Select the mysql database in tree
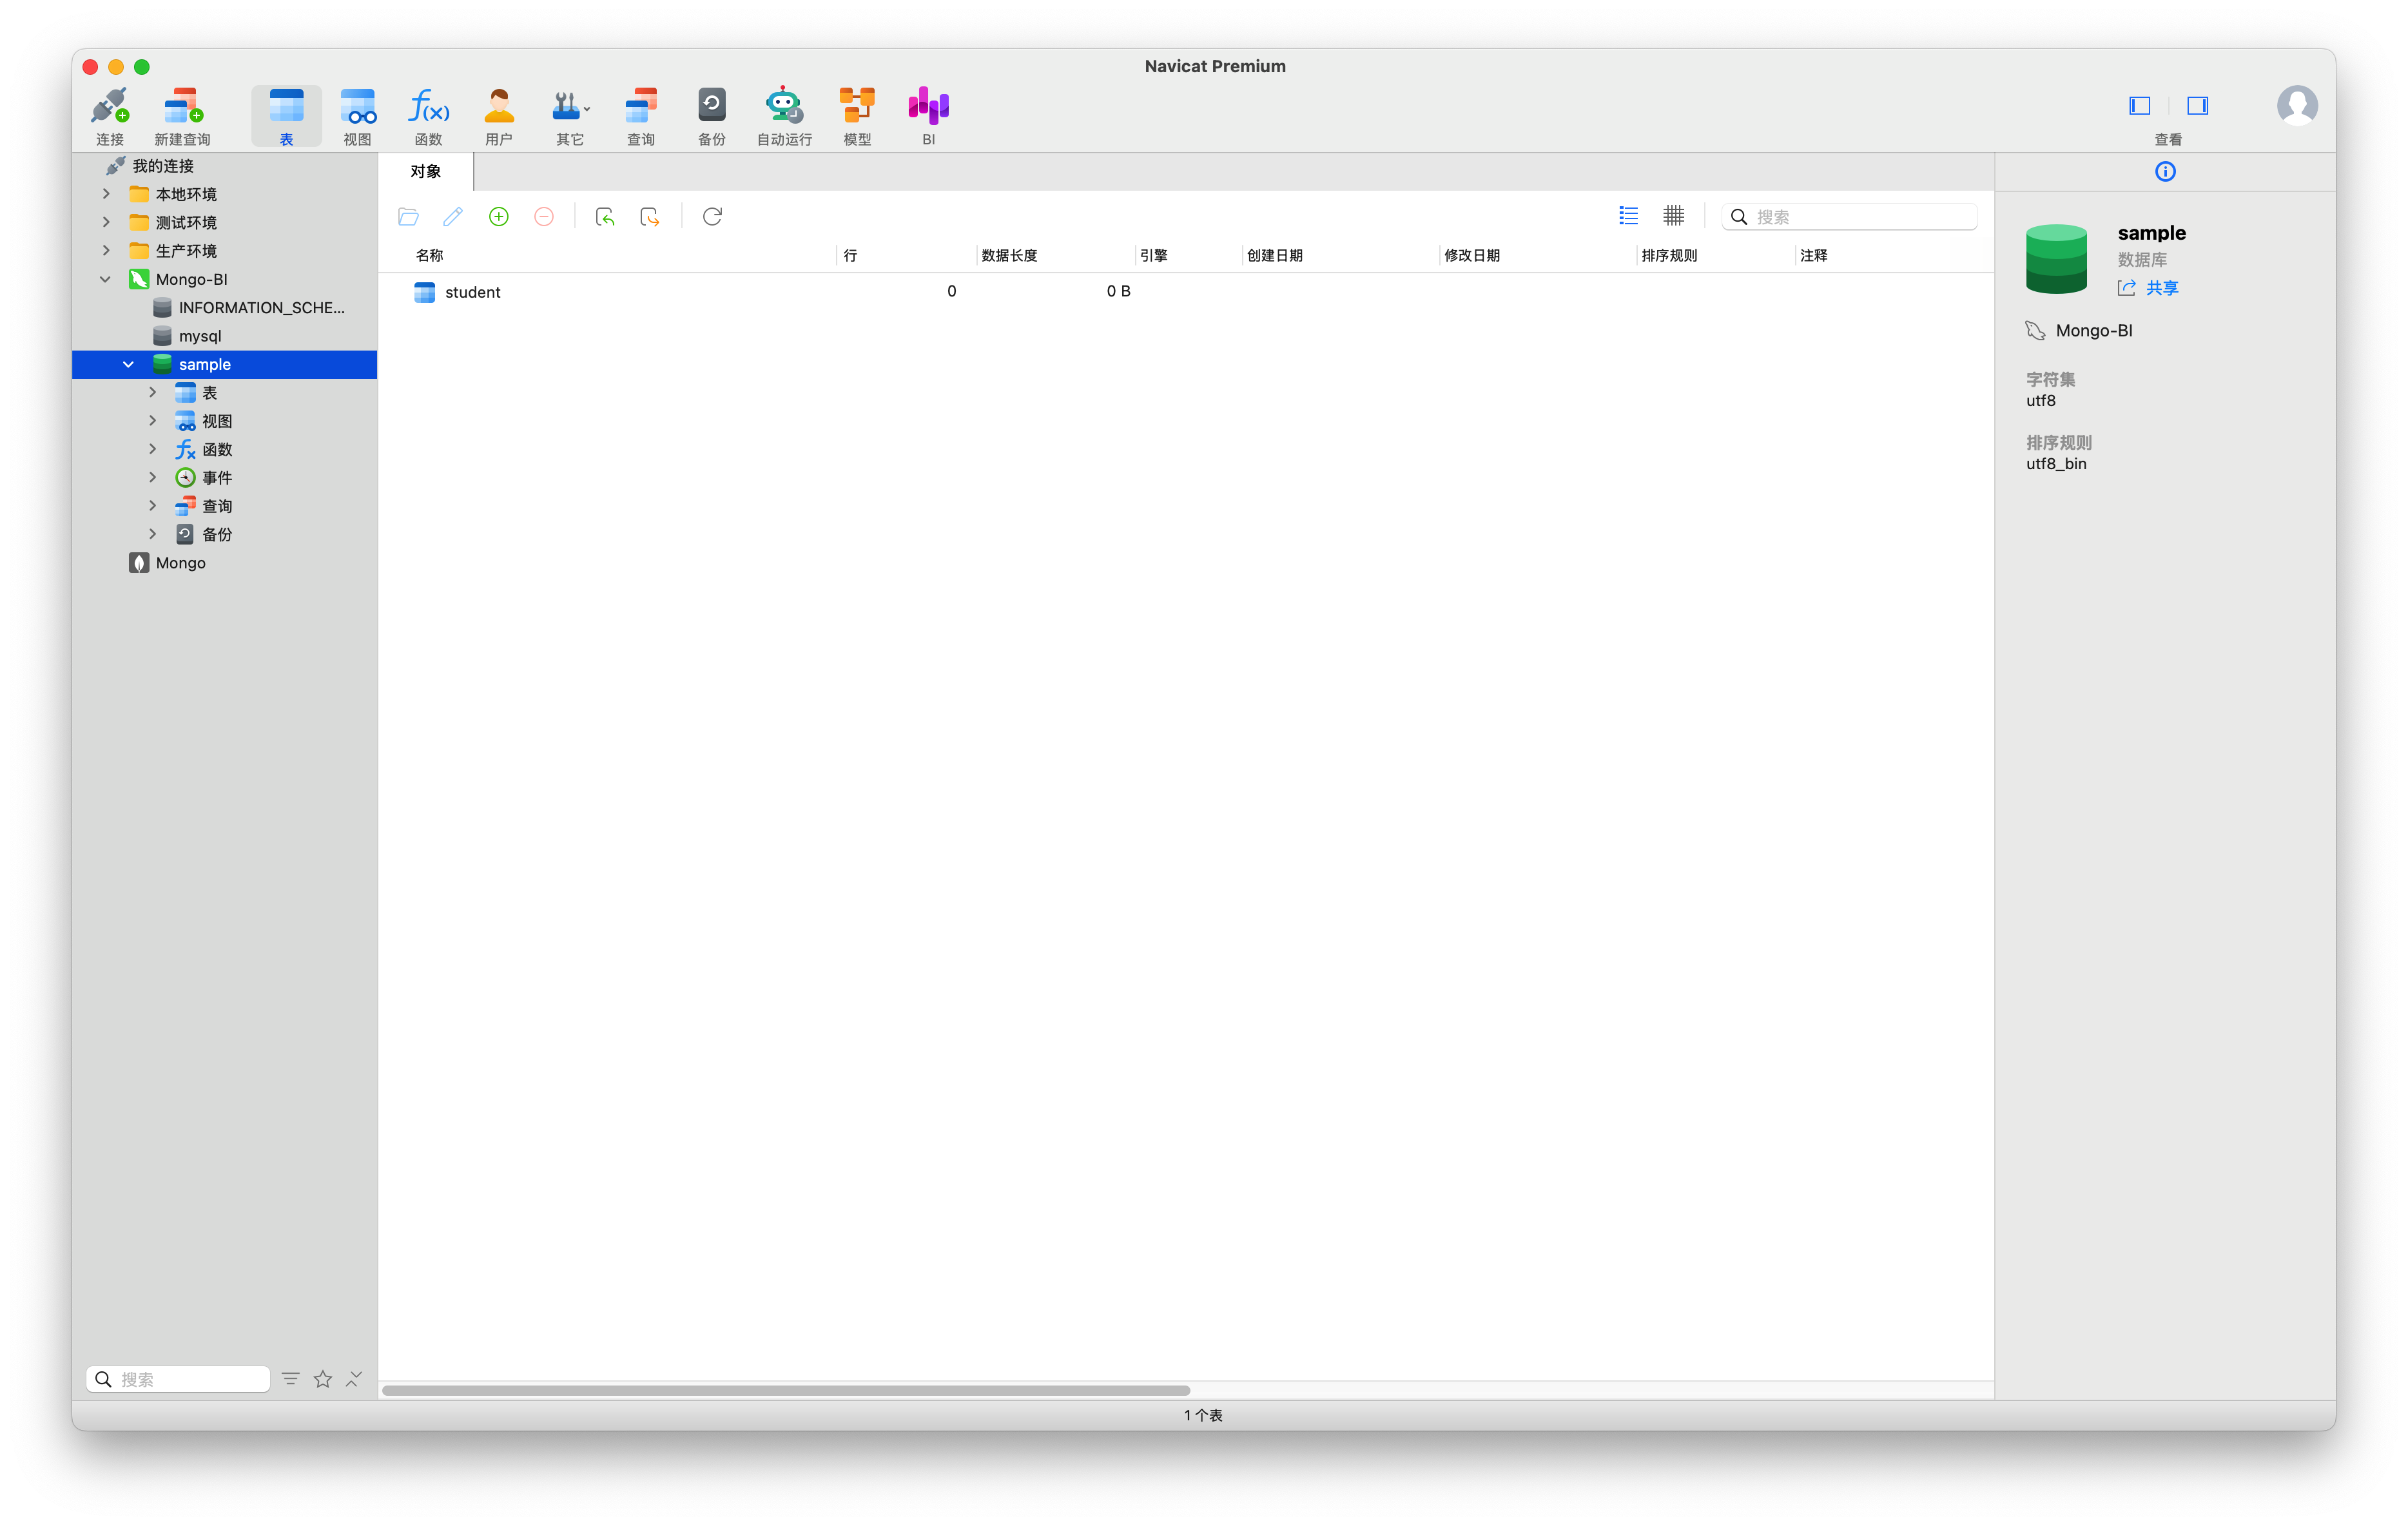 pos(225,336)
